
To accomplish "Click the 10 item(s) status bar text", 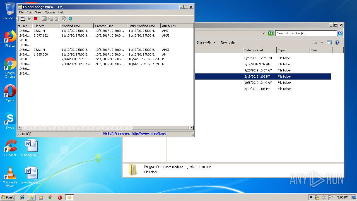I will click(x=25, y=134).
